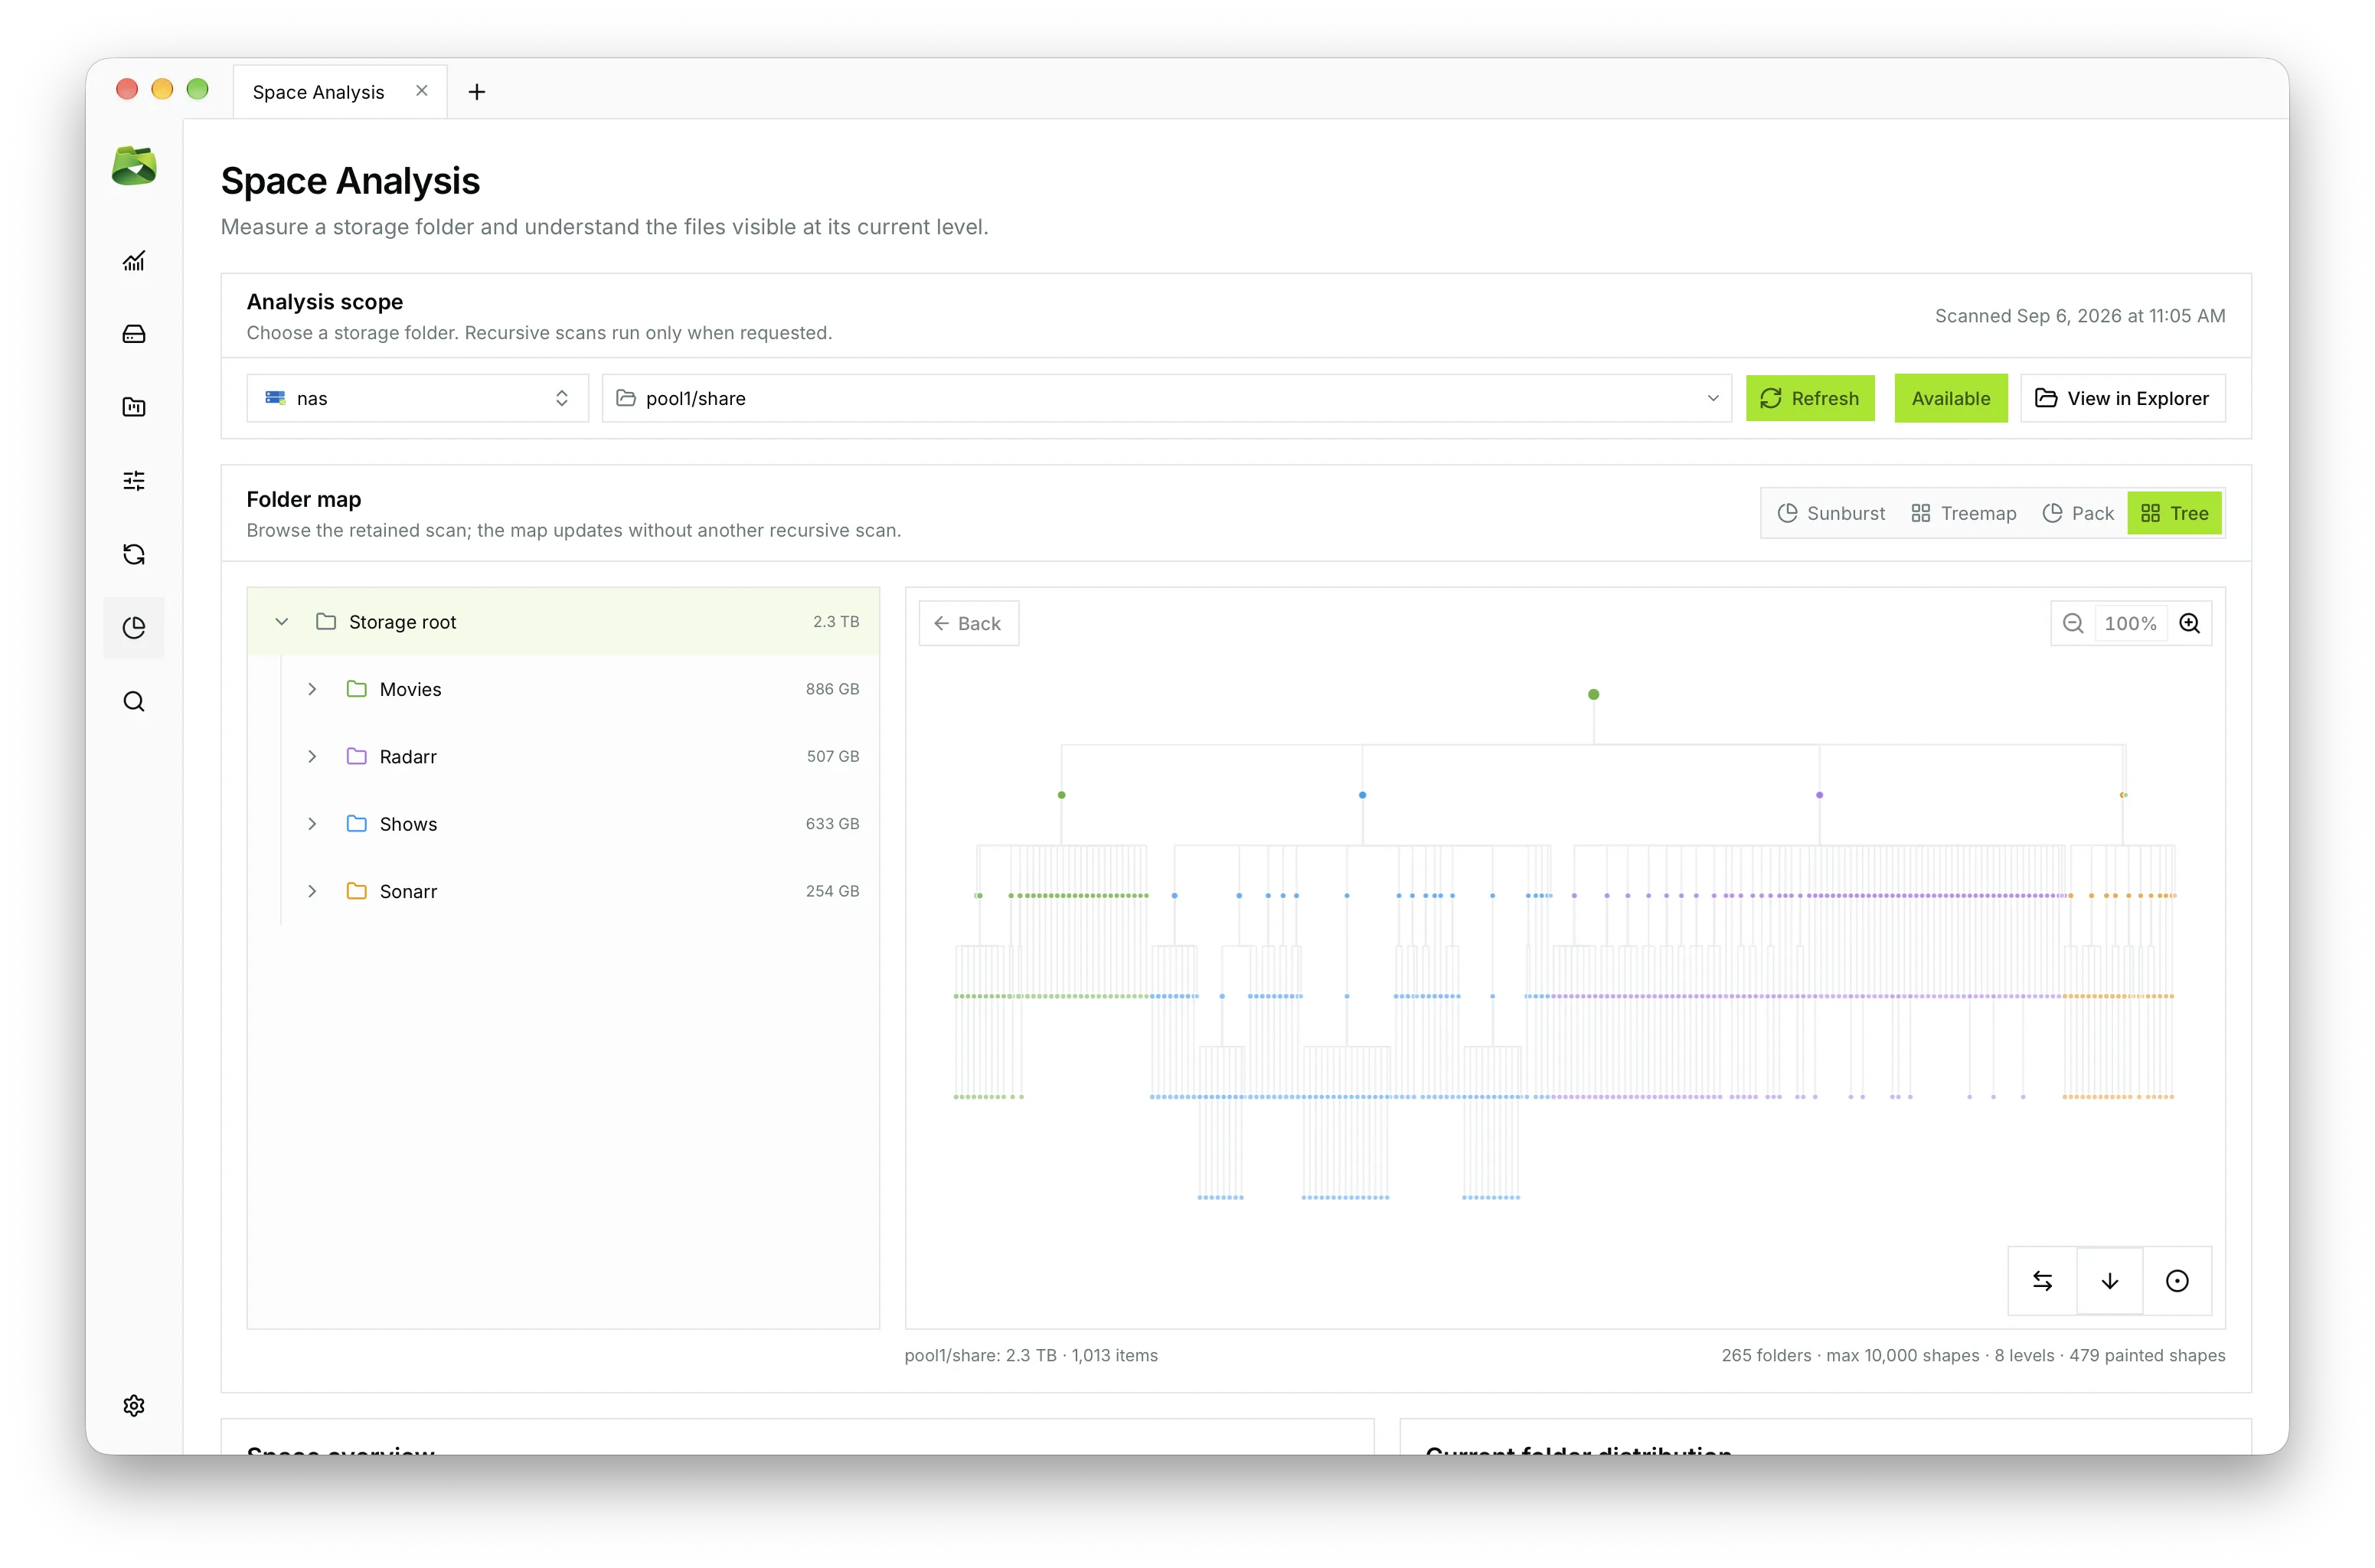Screen dimensions: 2375x1568
Task: Click the Available button
Action: [1951, 398]
